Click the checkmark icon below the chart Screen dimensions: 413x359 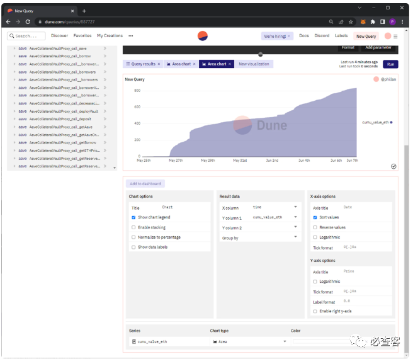[393, 166]
